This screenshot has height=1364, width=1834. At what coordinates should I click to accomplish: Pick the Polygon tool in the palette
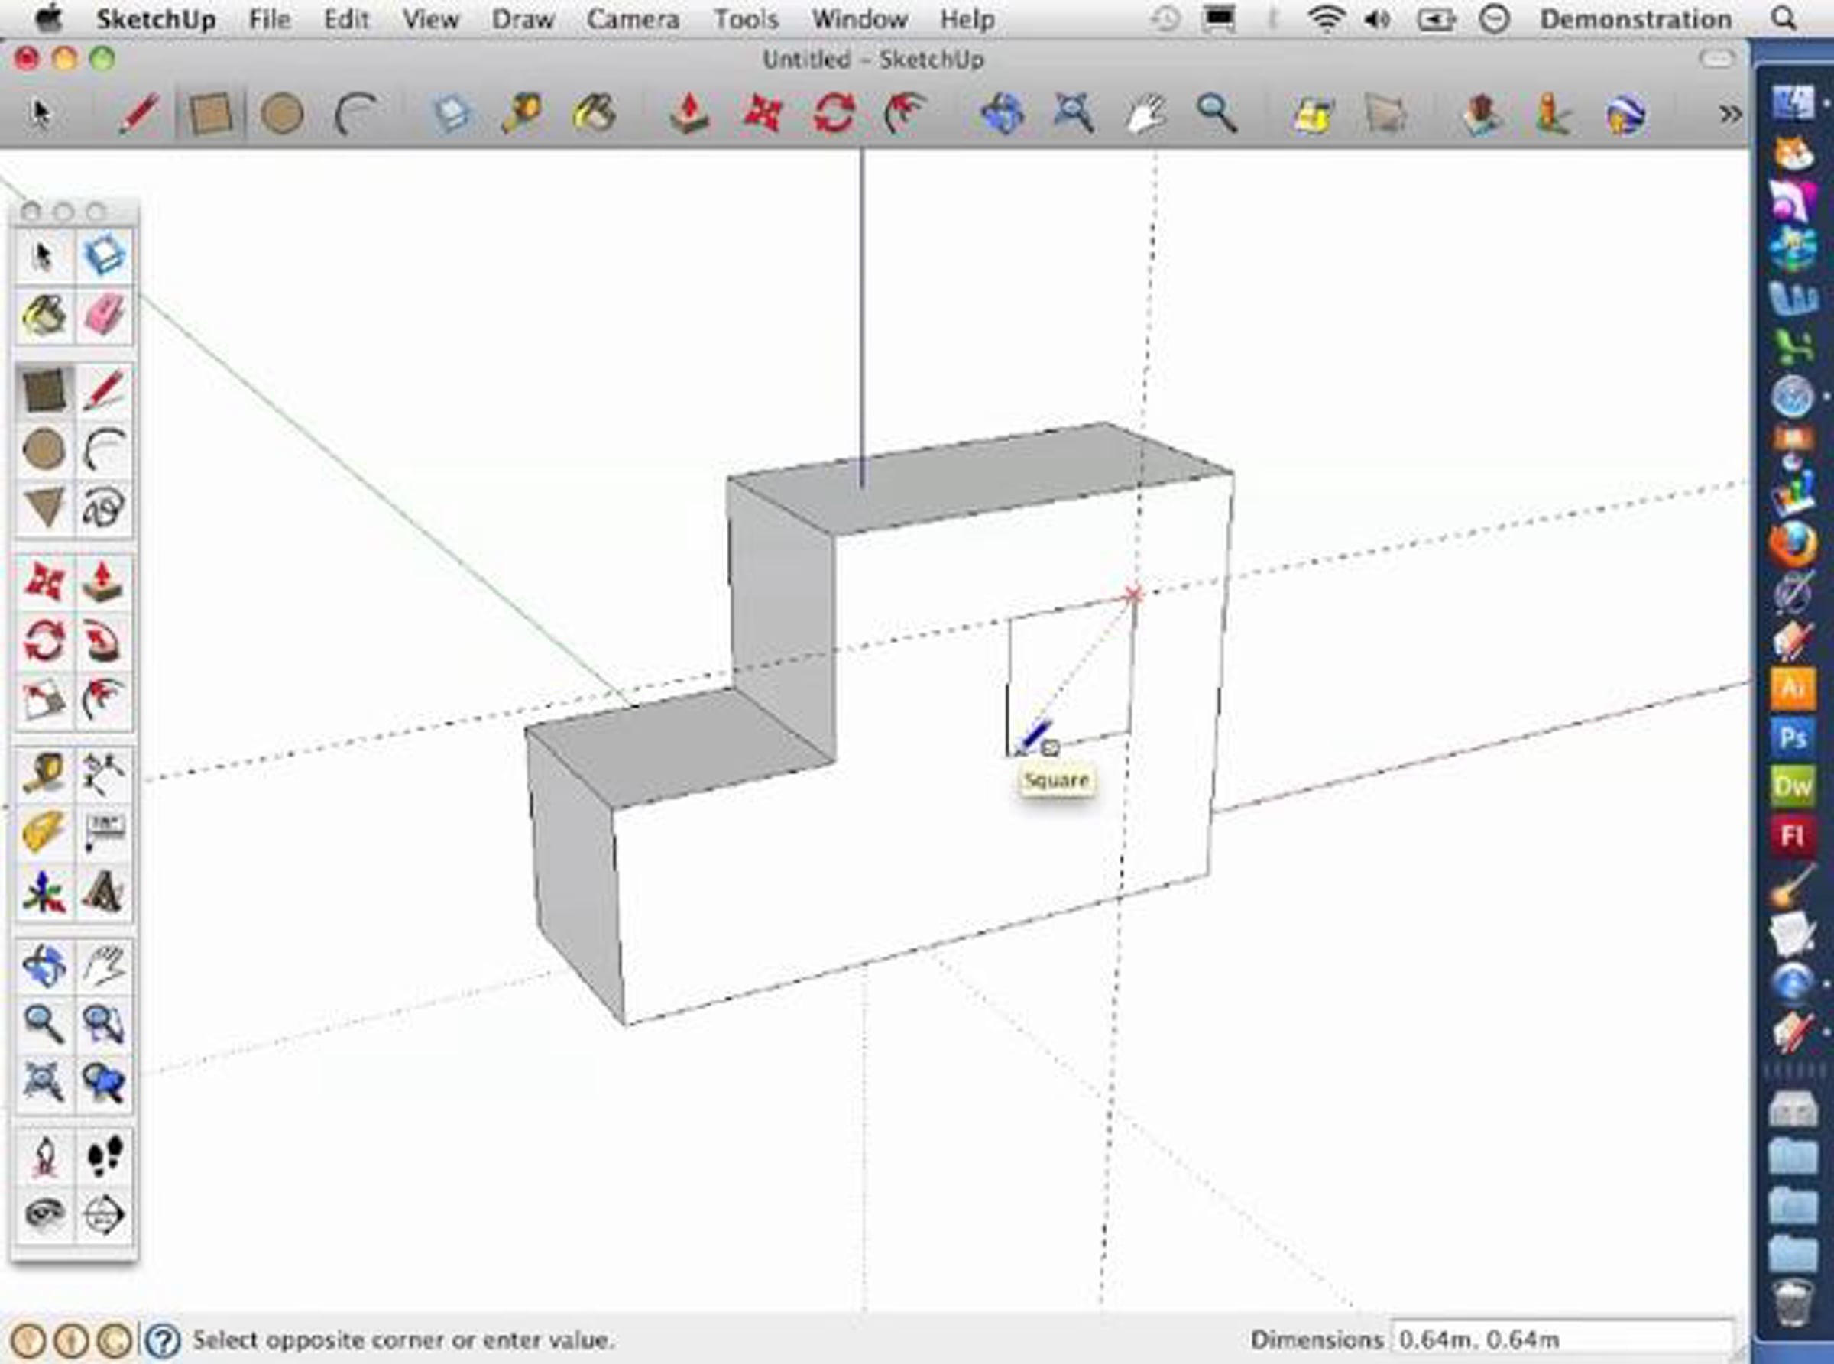click(x=44, y=506)
